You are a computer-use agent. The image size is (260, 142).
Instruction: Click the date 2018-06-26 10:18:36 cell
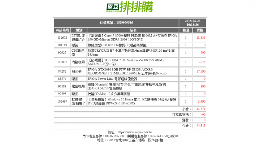(x=192, y=23)
